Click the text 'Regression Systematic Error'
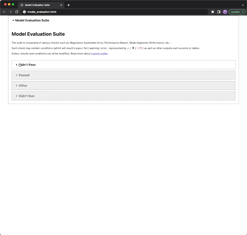Image resolution: width=247 pixels, height=235 pixels. [x=86, y=43]
